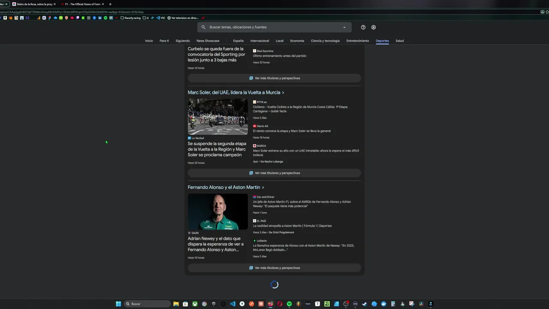Open the 'Ver television en direc...' bookmark
The image size is (549, 309).
click(183, 18)
